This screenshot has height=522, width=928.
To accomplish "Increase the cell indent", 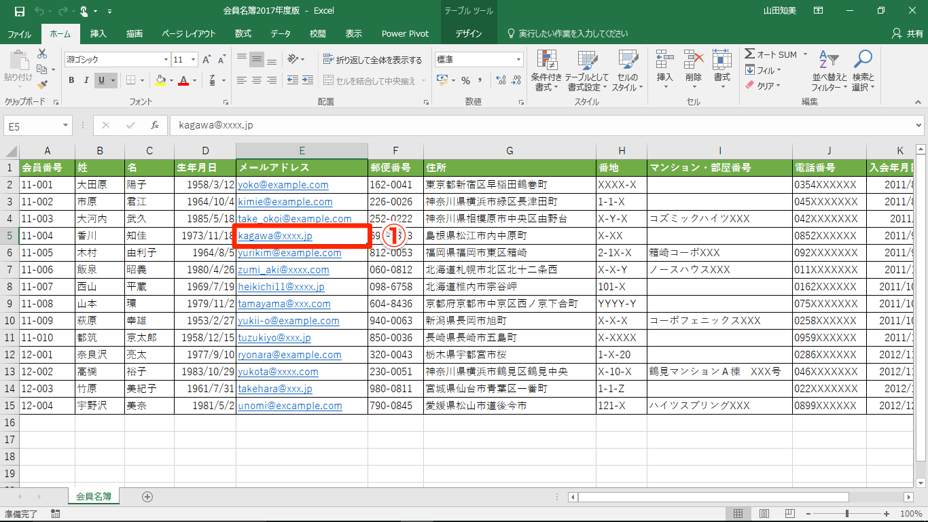I will (308, 80).
